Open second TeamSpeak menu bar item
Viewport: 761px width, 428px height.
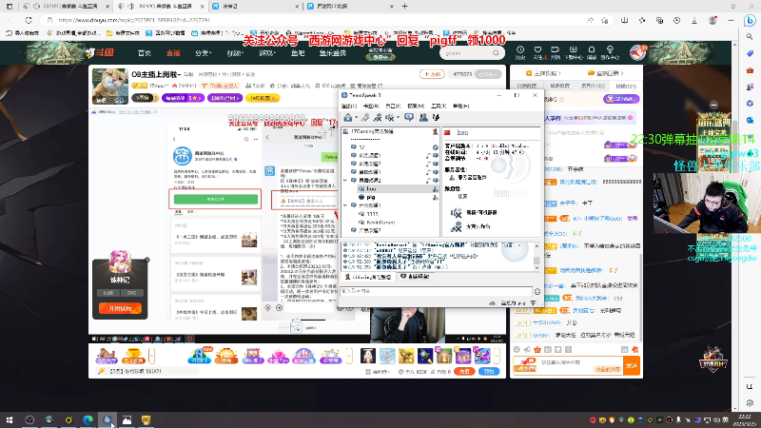(371, 106)
